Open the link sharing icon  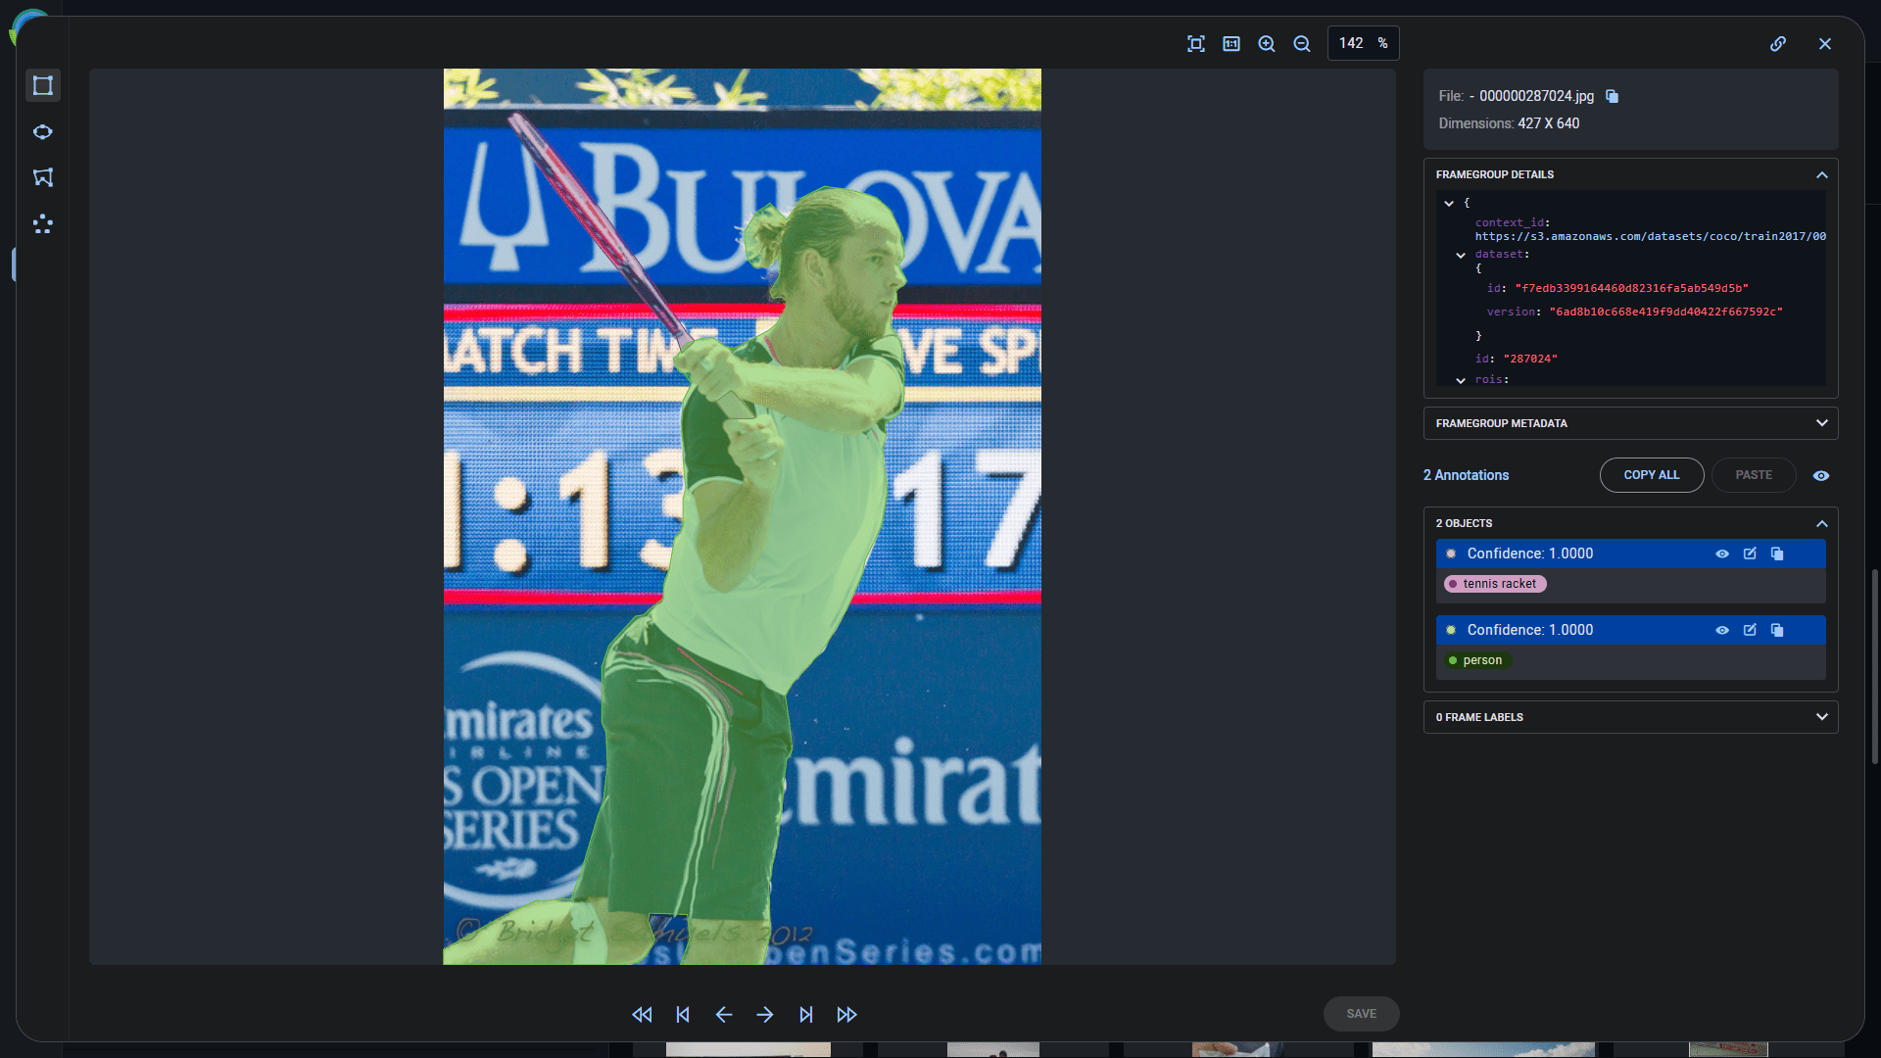(x=1779, y=43)
